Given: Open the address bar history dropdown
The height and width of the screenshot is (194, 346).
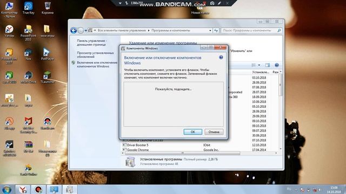Looking at the screenshot, I should pos(210,31).
